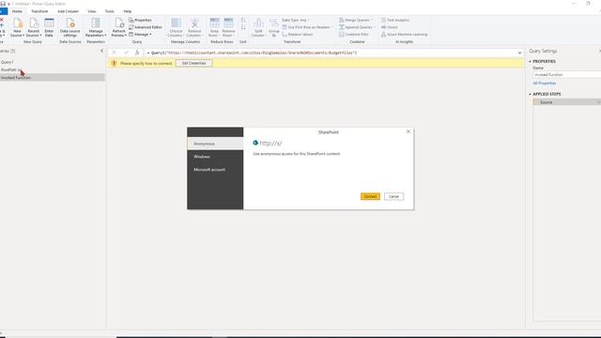Click Refresh Preview
Viewport: 601px width, 338px height.
click(119, 28)
